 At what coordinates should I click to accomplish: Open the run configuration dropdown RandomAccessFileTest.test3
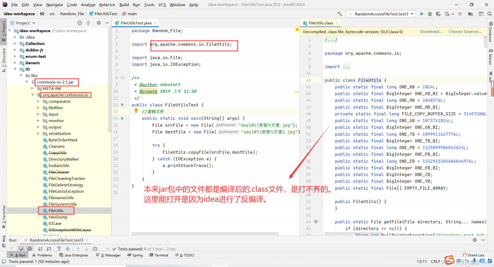[381, 14]
